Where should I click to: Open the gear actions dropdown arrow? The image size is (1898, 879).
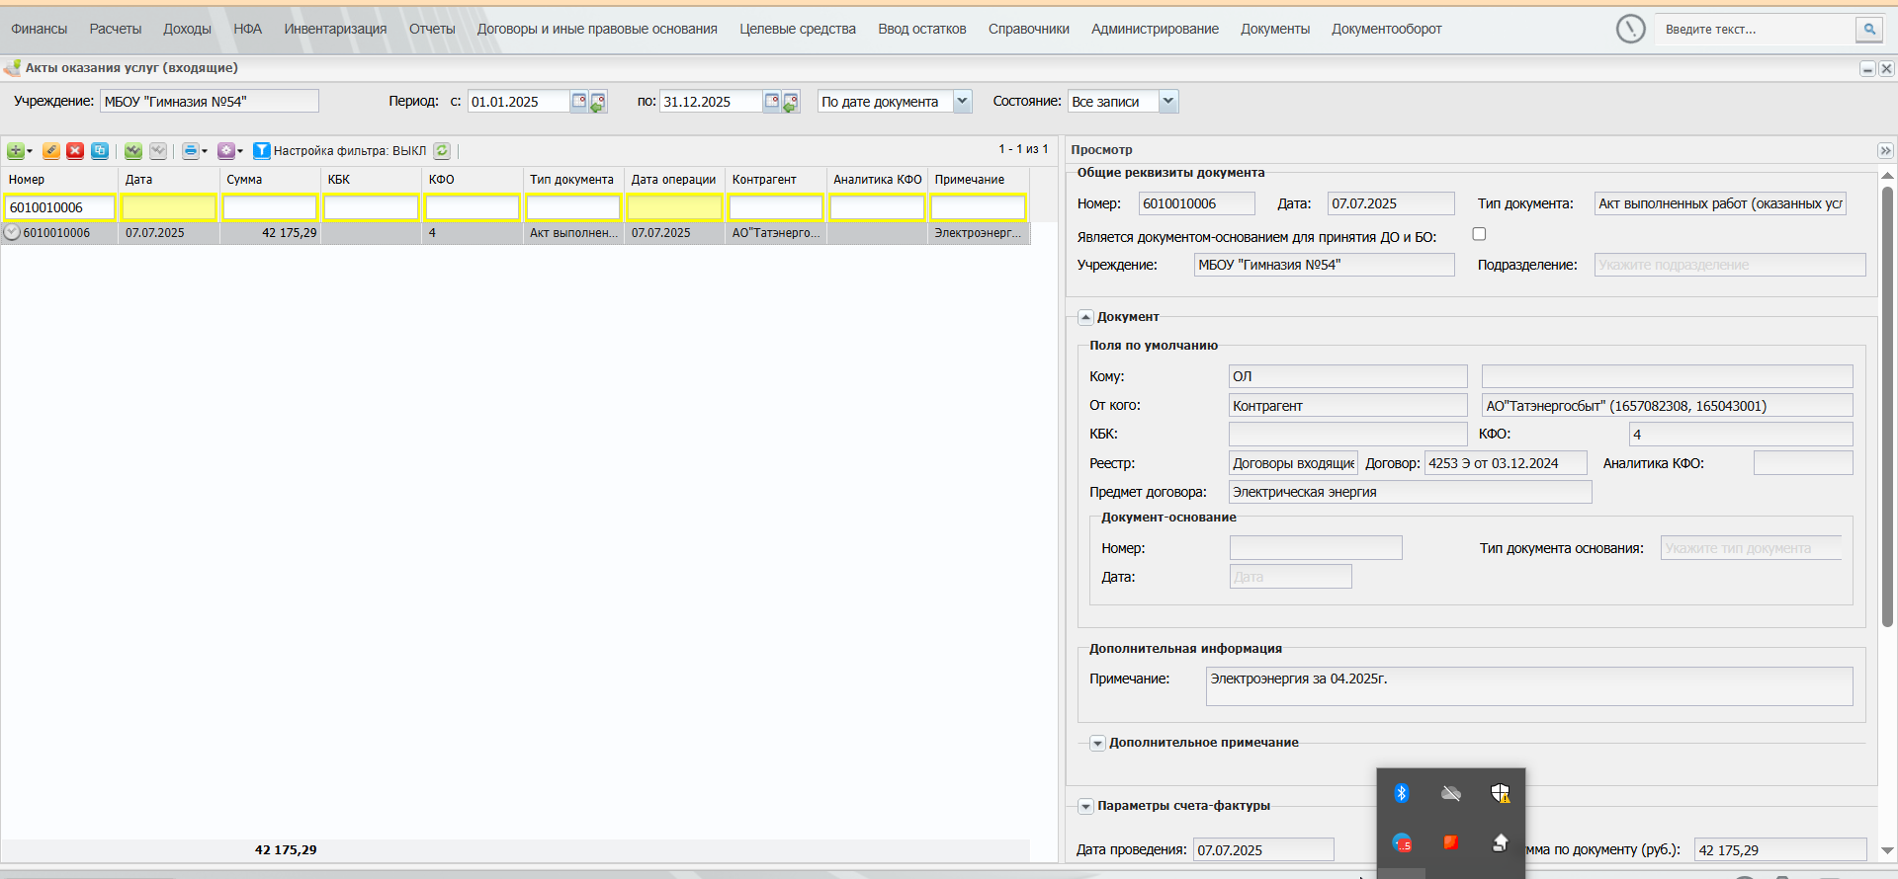pos(240,151)
